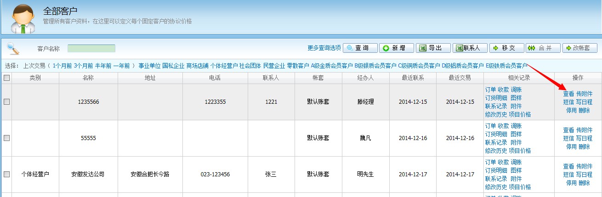Check the box for customer 1235566
Image resolution: width=602 pixels, height=197 pixels.
pyautogui.click(x=6, y=102)
